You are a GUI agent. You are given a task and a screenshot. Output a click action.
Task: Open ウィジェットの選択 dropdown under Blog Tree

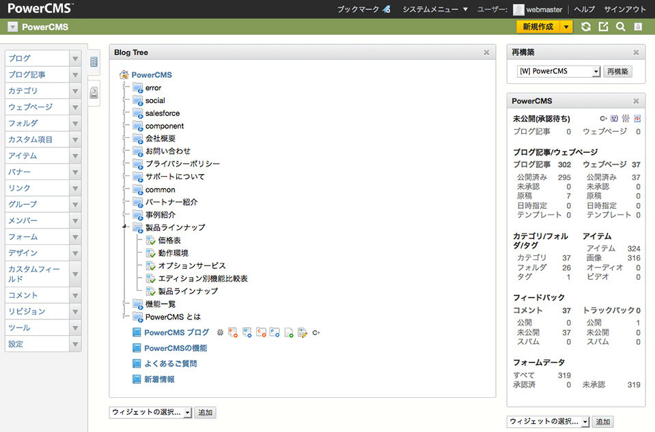(x=150, y=412)
